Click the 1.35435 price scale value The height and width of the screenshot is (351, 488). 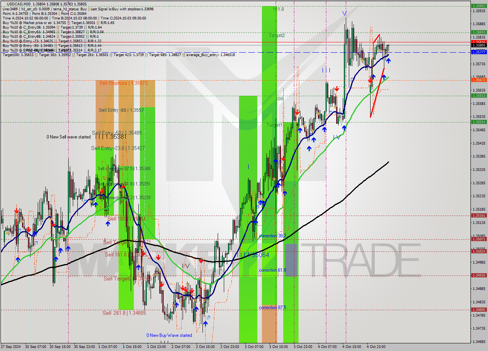click(x=479, y=143)
